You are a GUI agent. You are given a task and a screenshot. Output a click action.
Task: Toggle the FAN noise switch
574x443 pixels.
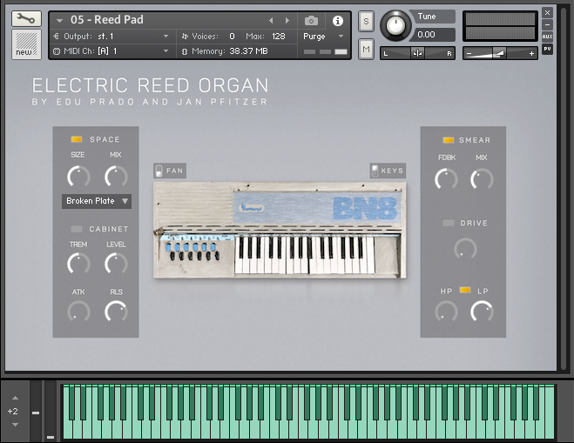[x=158, y=171]
